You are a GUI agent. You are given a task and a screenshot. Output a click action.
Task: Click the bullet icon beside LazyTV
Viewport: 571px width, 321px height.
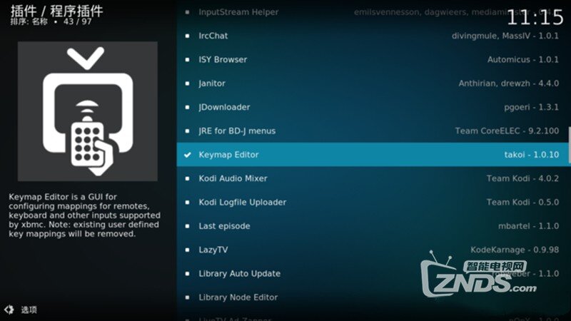point(187,250)
